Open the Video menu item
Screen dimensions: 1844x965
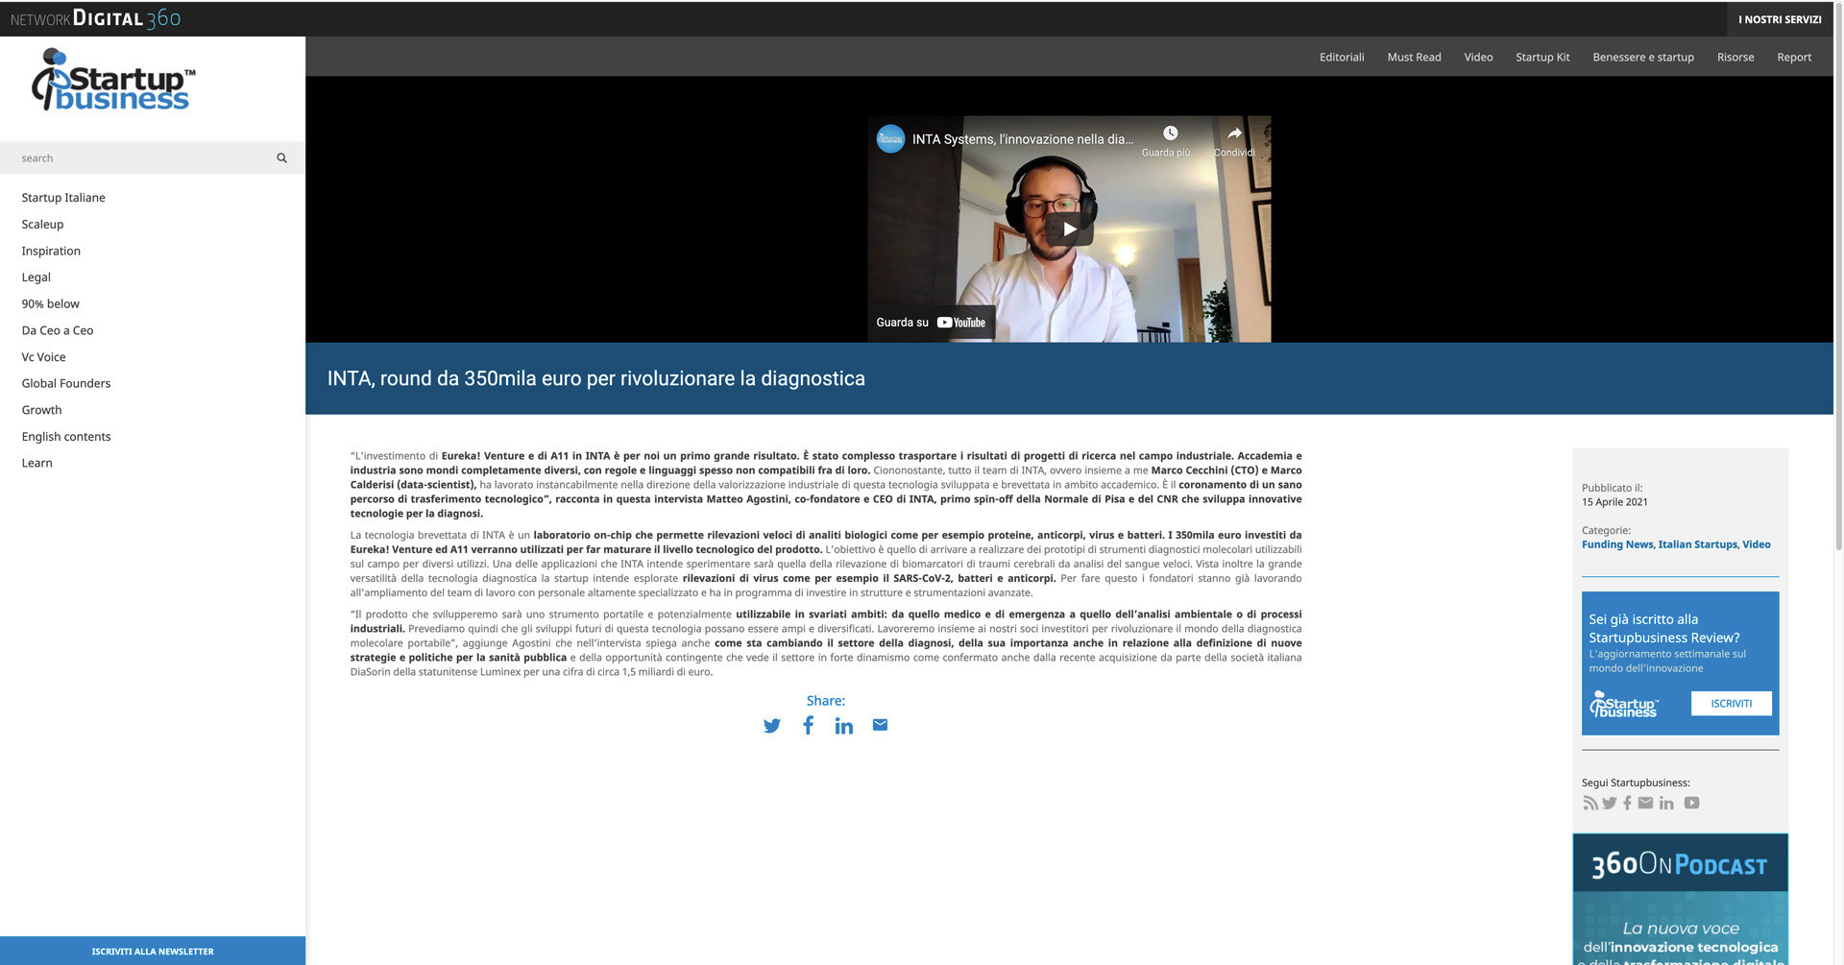1478,57
